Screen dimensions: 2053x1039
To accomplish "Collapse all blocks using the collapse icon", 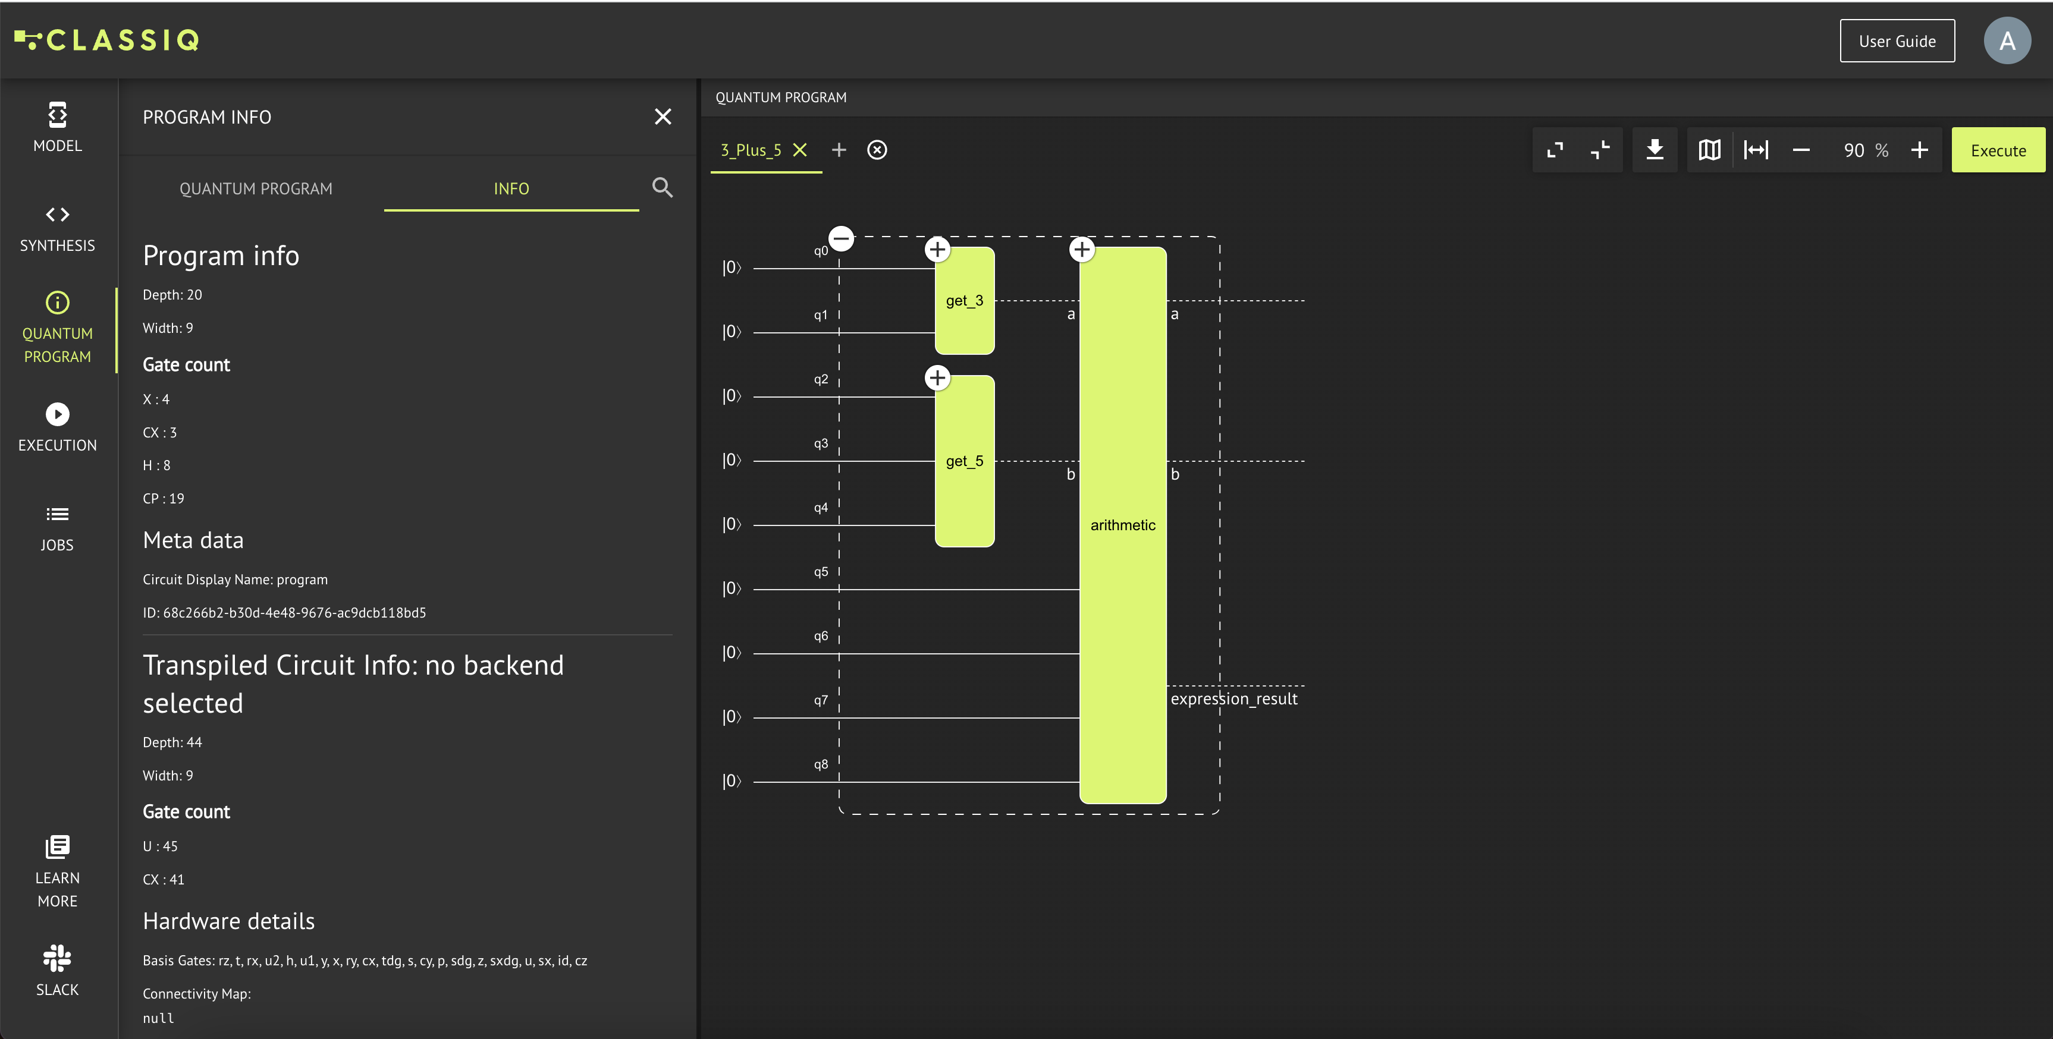I will (1600, 150).
